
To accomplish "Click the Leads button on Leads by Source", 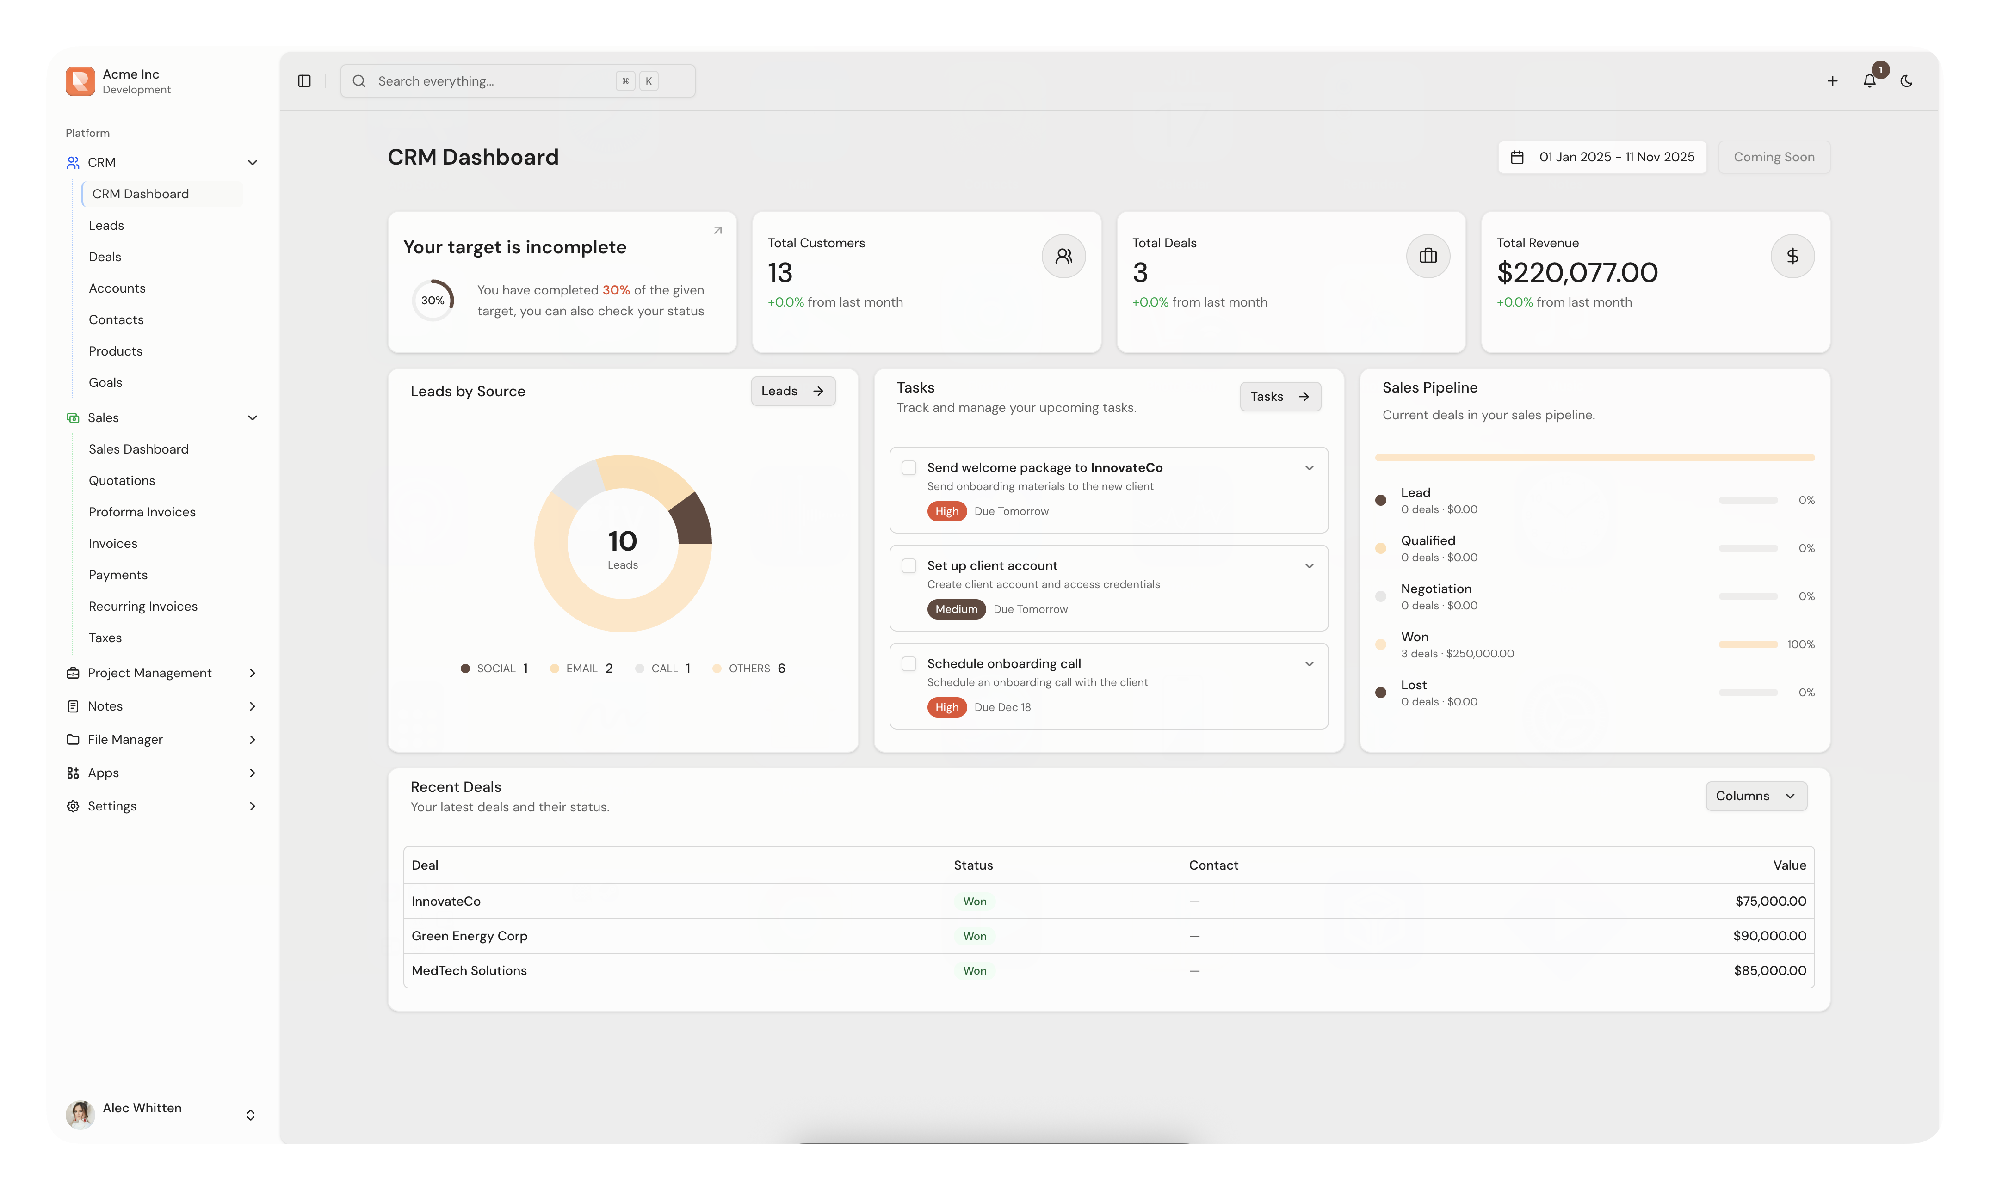I will click(x=792, y=391).
